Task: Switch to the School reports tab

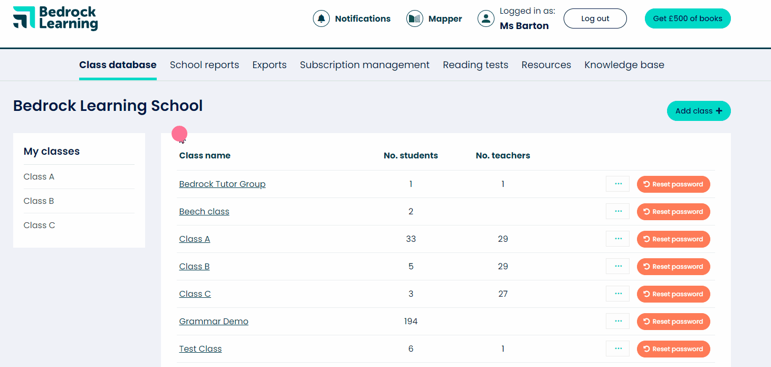Action: (x=204, y=65)
